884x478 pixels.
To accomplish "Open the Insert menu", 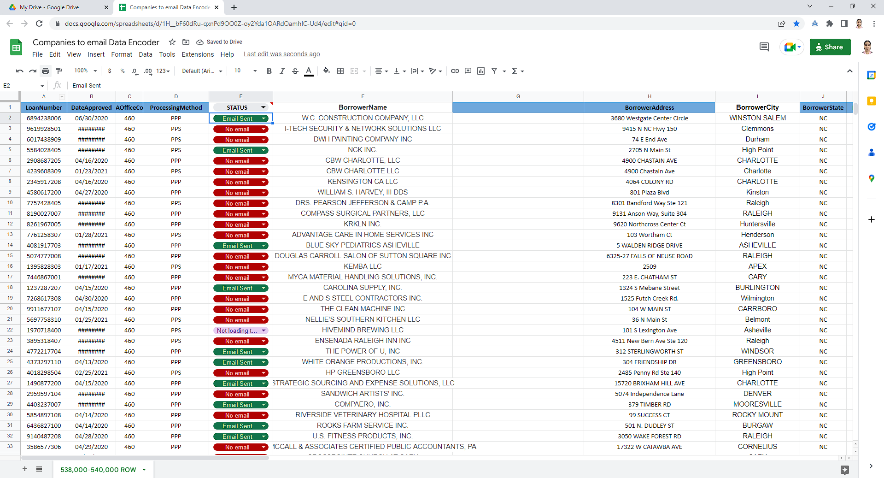I will click(96, 54).
